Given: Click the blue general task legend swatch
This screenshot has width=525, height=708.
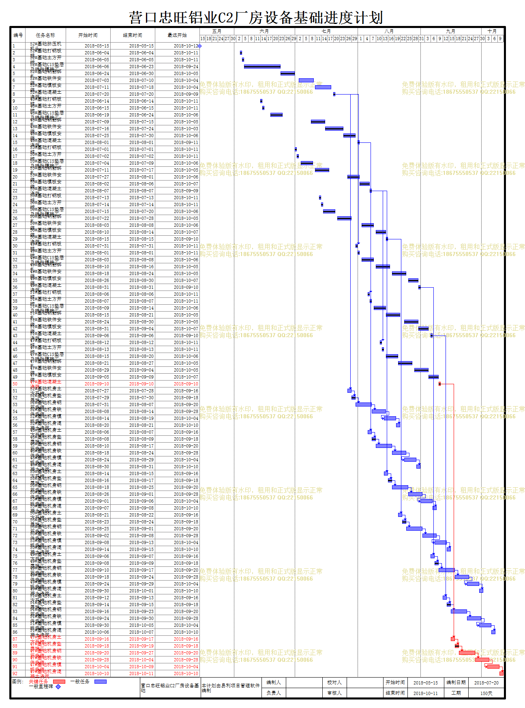Looking at the screenshot, I should (101, 682).
